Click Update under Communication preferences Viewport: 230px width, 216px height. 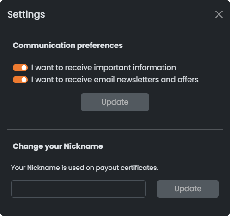point(115,102)
